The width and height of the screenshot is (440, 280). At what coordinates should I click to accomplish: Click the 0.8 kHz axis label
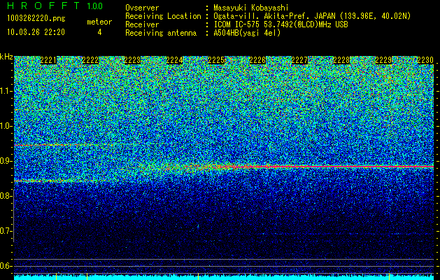(6, 196)
